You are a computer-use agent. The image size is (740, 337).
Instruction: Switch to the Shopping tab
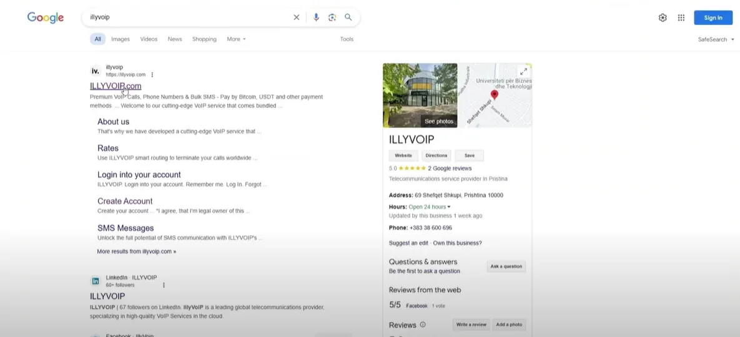(204, 39)
